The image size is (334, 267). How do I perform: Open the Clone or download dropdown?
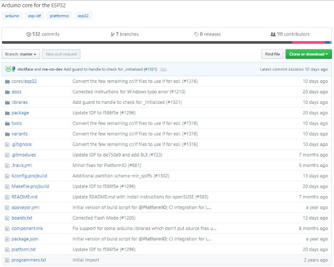tap(308, 54)
